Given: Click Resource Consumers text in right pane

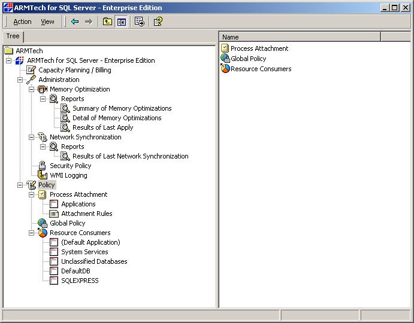Looking at the screenshot, I should click(261, 69).
